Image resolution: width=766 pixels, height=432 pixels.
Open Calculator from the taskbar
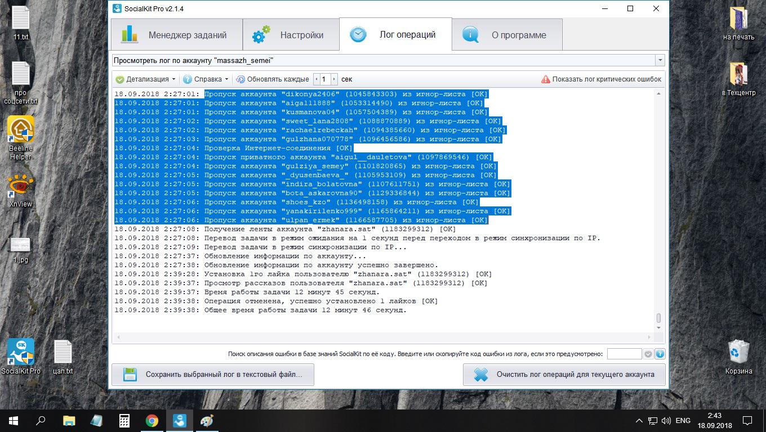point(124,420)
